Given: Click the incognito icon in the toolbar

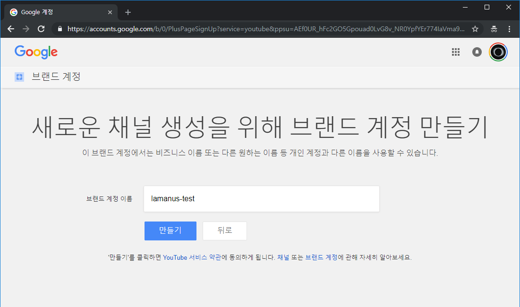Looking at the screenshot, I should click(494, 29).
